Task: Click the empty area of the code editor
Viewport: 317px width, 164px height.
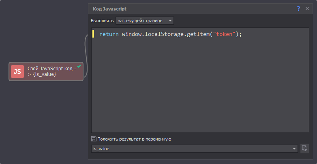Action: click(x=199, y=89)
